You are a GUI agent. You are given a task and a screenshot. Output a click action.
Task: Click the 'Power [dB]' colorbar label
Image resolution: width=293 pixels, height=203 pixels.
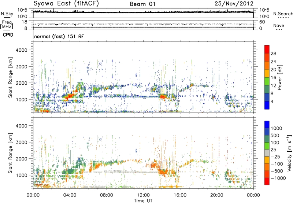[x=280, y=77]
